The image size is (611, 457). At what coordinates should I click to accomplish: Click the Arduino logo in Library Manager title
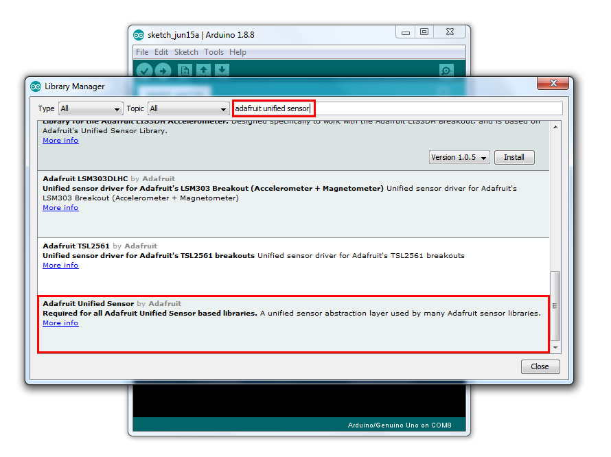tap(36, 86)
